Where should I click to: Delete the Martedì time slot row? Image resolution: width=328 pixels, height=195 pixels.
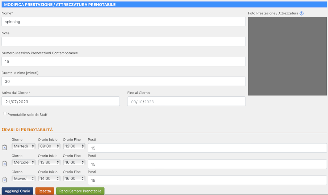pyautogui.click(x=5, y=147)
